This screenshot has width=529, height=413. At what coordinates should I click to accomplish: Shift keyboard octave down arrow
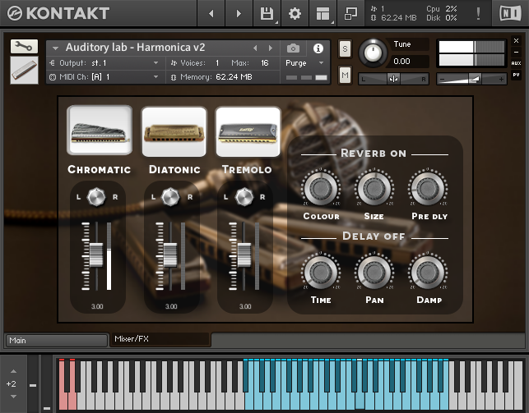click(13, 397)
